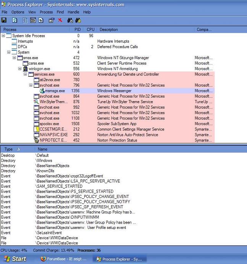The image size is (247, 264).
Task: Click the csrss.exe window icon
Action: 25,63
